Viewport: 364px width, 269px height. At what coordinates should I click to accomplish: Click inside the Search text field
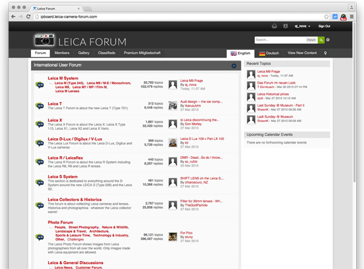279,40
